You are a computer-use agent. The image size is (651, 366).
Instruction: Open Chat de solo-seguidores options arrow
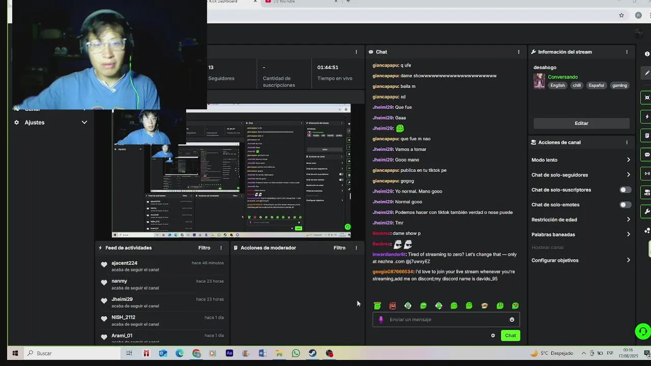(x=628, y=175)
